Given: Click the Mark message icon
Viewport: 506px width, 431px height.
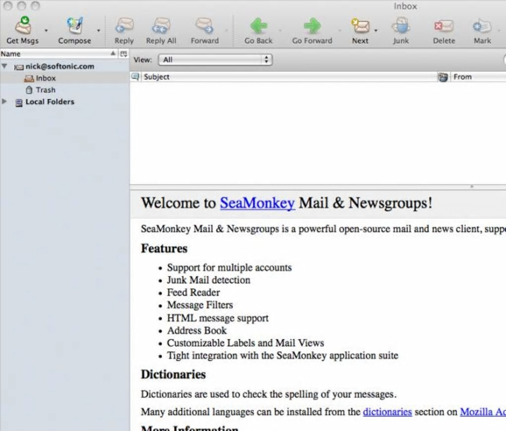Looking at the screenshot, I should (482, 26).
